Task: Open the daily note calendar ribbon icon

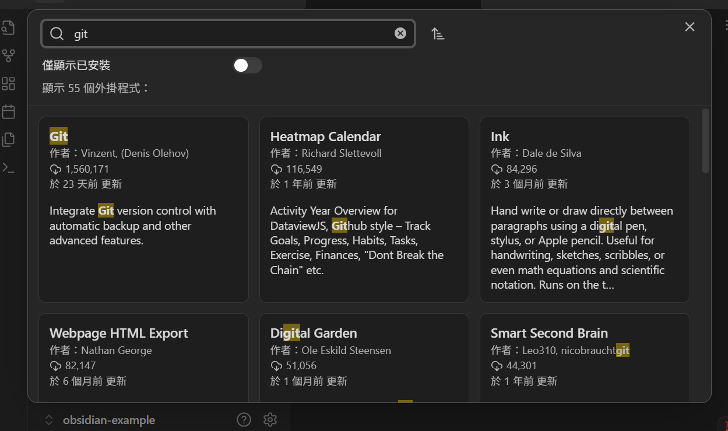Action: [x=8, y=111]
